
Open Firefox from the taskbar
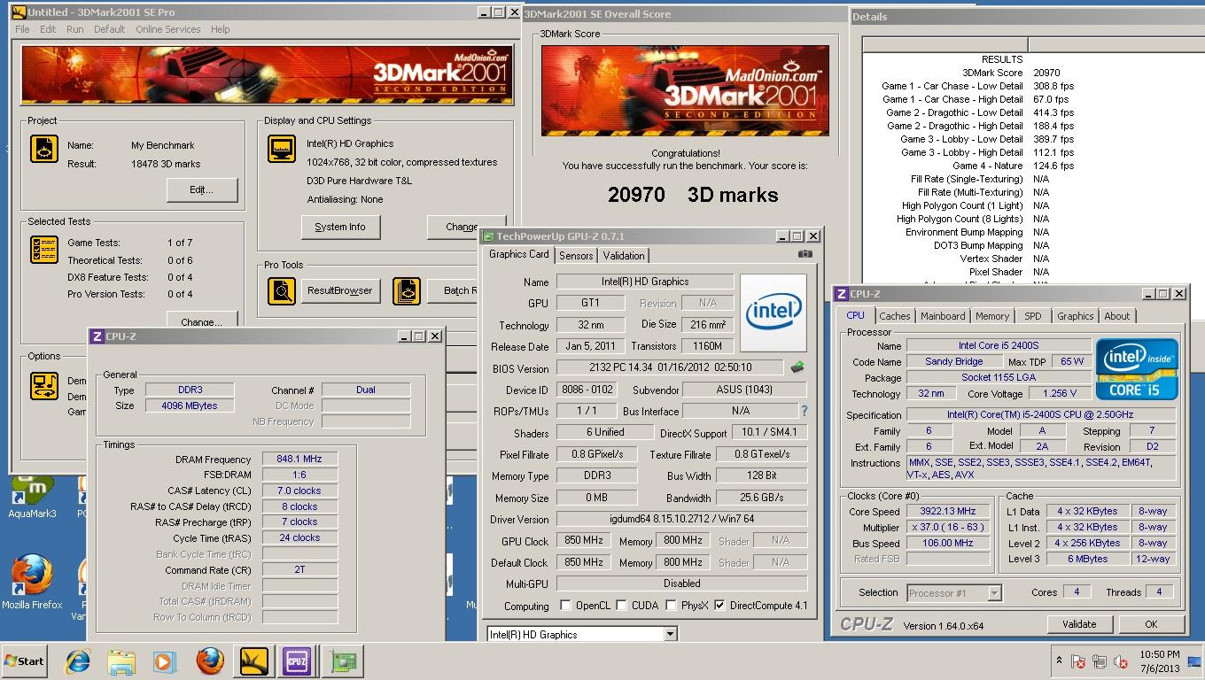(210, 661)
